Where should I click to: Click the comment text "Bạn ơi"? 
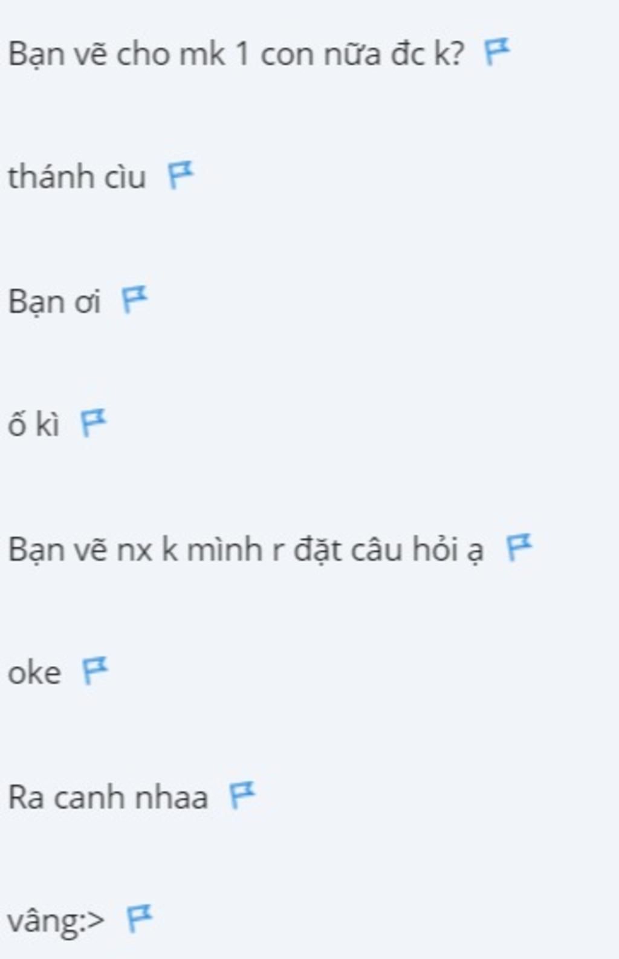(54, 302)
